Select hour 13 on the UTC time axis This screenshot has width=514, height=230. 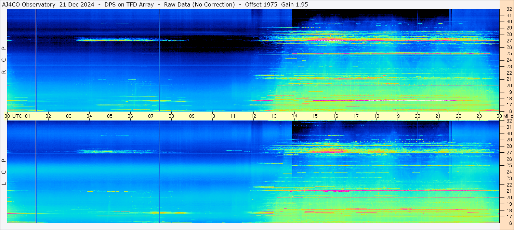[274, 116]
